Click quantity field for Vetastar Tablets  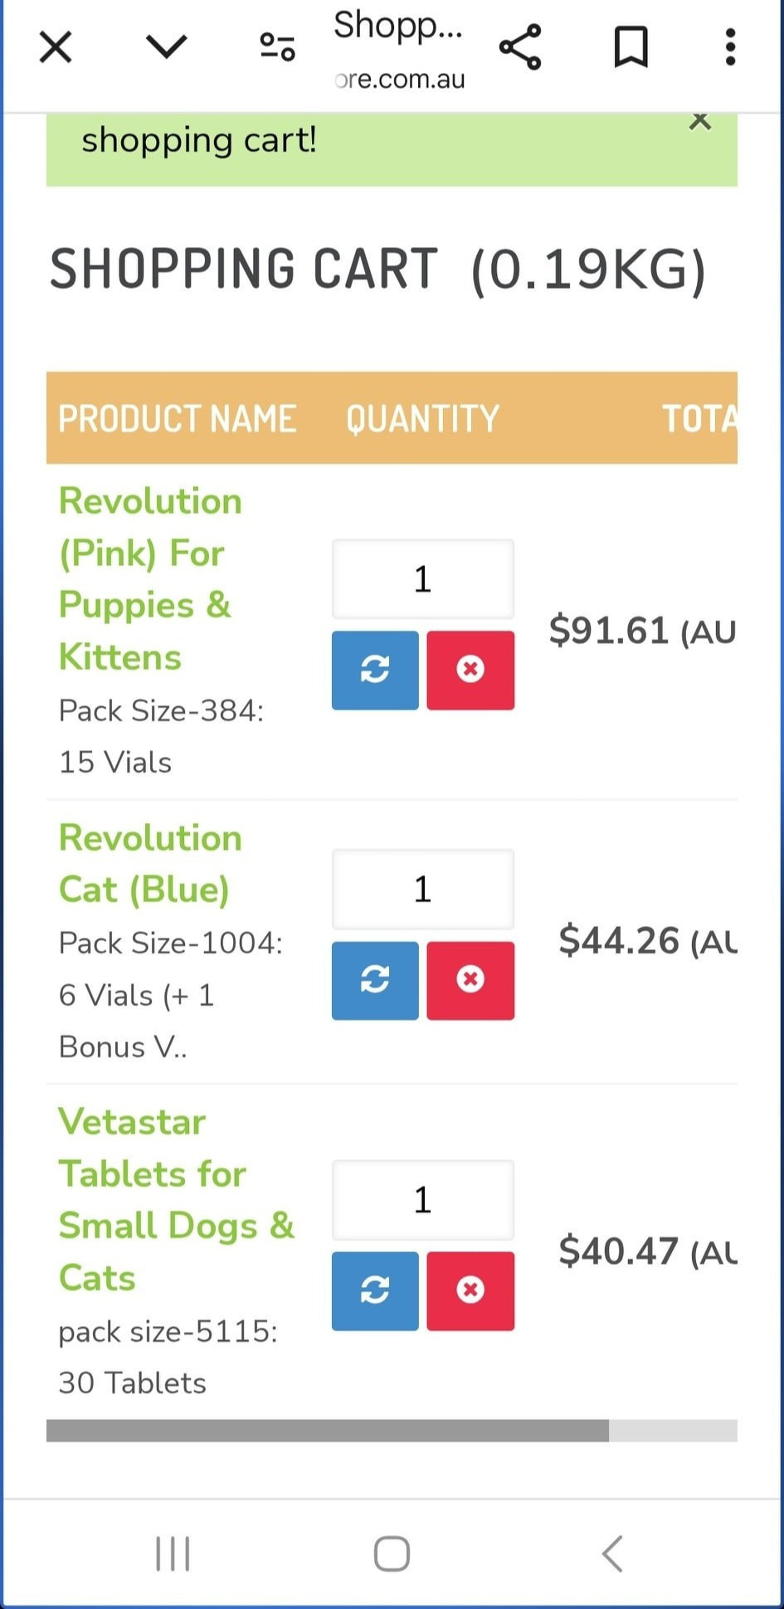423,1200
